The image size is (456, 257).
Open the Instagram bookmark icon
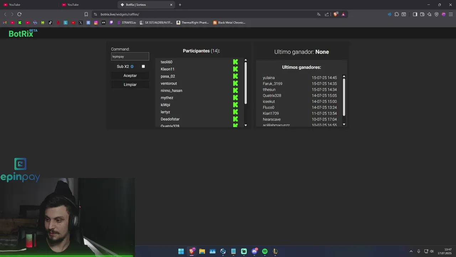pos(96,22)
